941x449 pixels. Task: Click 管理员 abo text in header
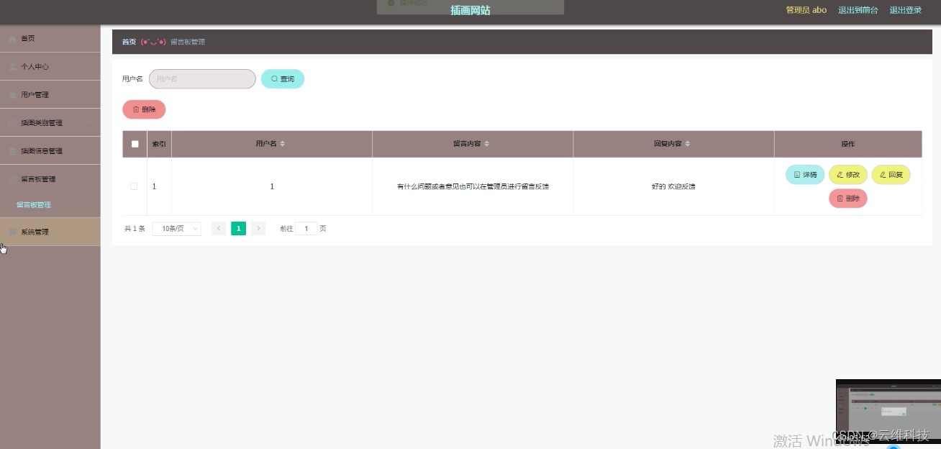(806, 10)
